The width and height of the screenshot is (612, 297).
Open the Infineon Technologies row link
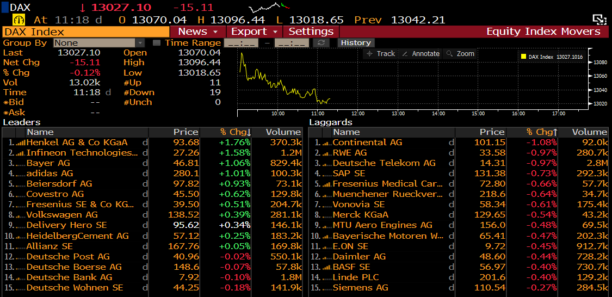tap(82, 153)
